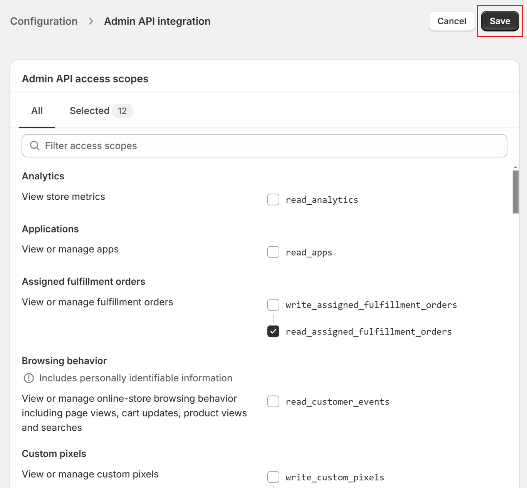Open the Selected 12 tab
Viewport: 527px width, 488px height.
[x=101, y=111]
